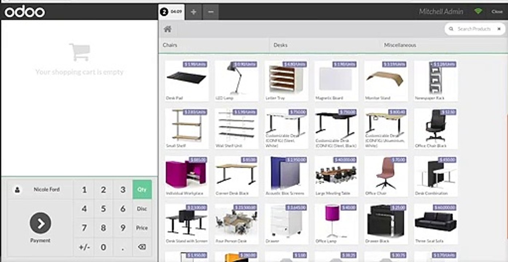Clear the product search with x icon

[499, 29]
